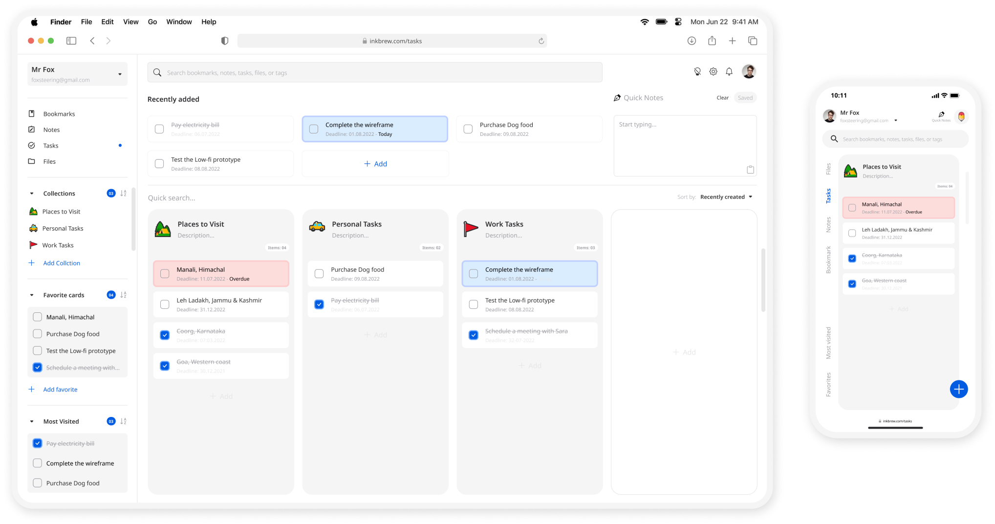Open the View menu
Screen dimensions: 995x524
click(130, 22)
